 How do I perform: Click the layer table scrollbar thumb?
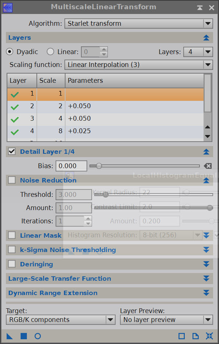click(x=208, y=93)
